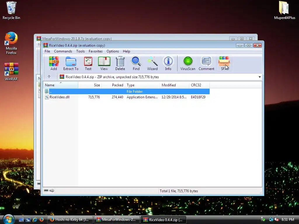Select WinRAR desktop shortcut
This screenshot has width=299, height=224.
tap(11, 72)
